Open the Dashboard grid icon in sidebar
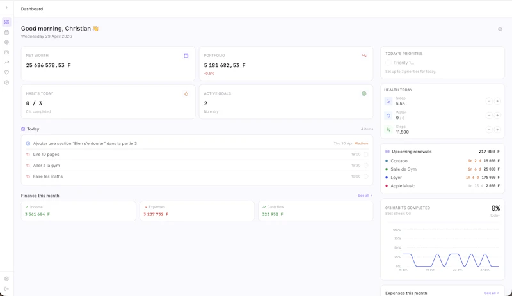 tap(6, 22)
